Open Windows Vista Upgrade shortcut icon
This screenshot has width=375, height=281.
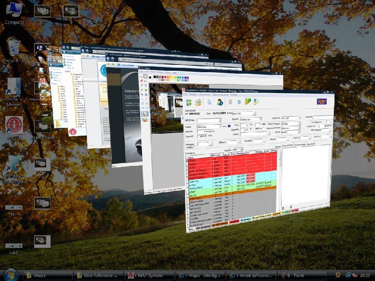click(14, 169)
